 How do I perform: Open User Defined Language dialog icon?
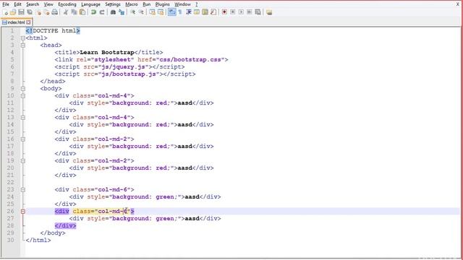196,12
